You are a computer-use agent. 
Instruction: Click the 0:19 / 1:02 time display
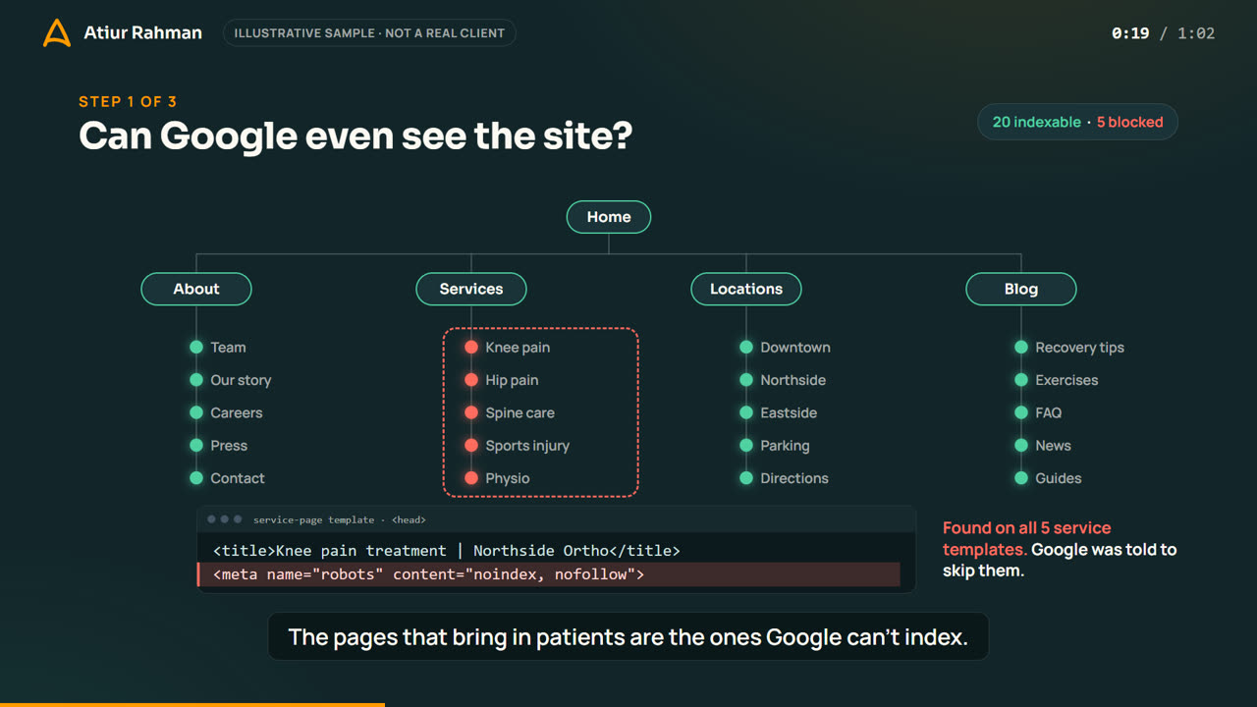(1163, 33)
